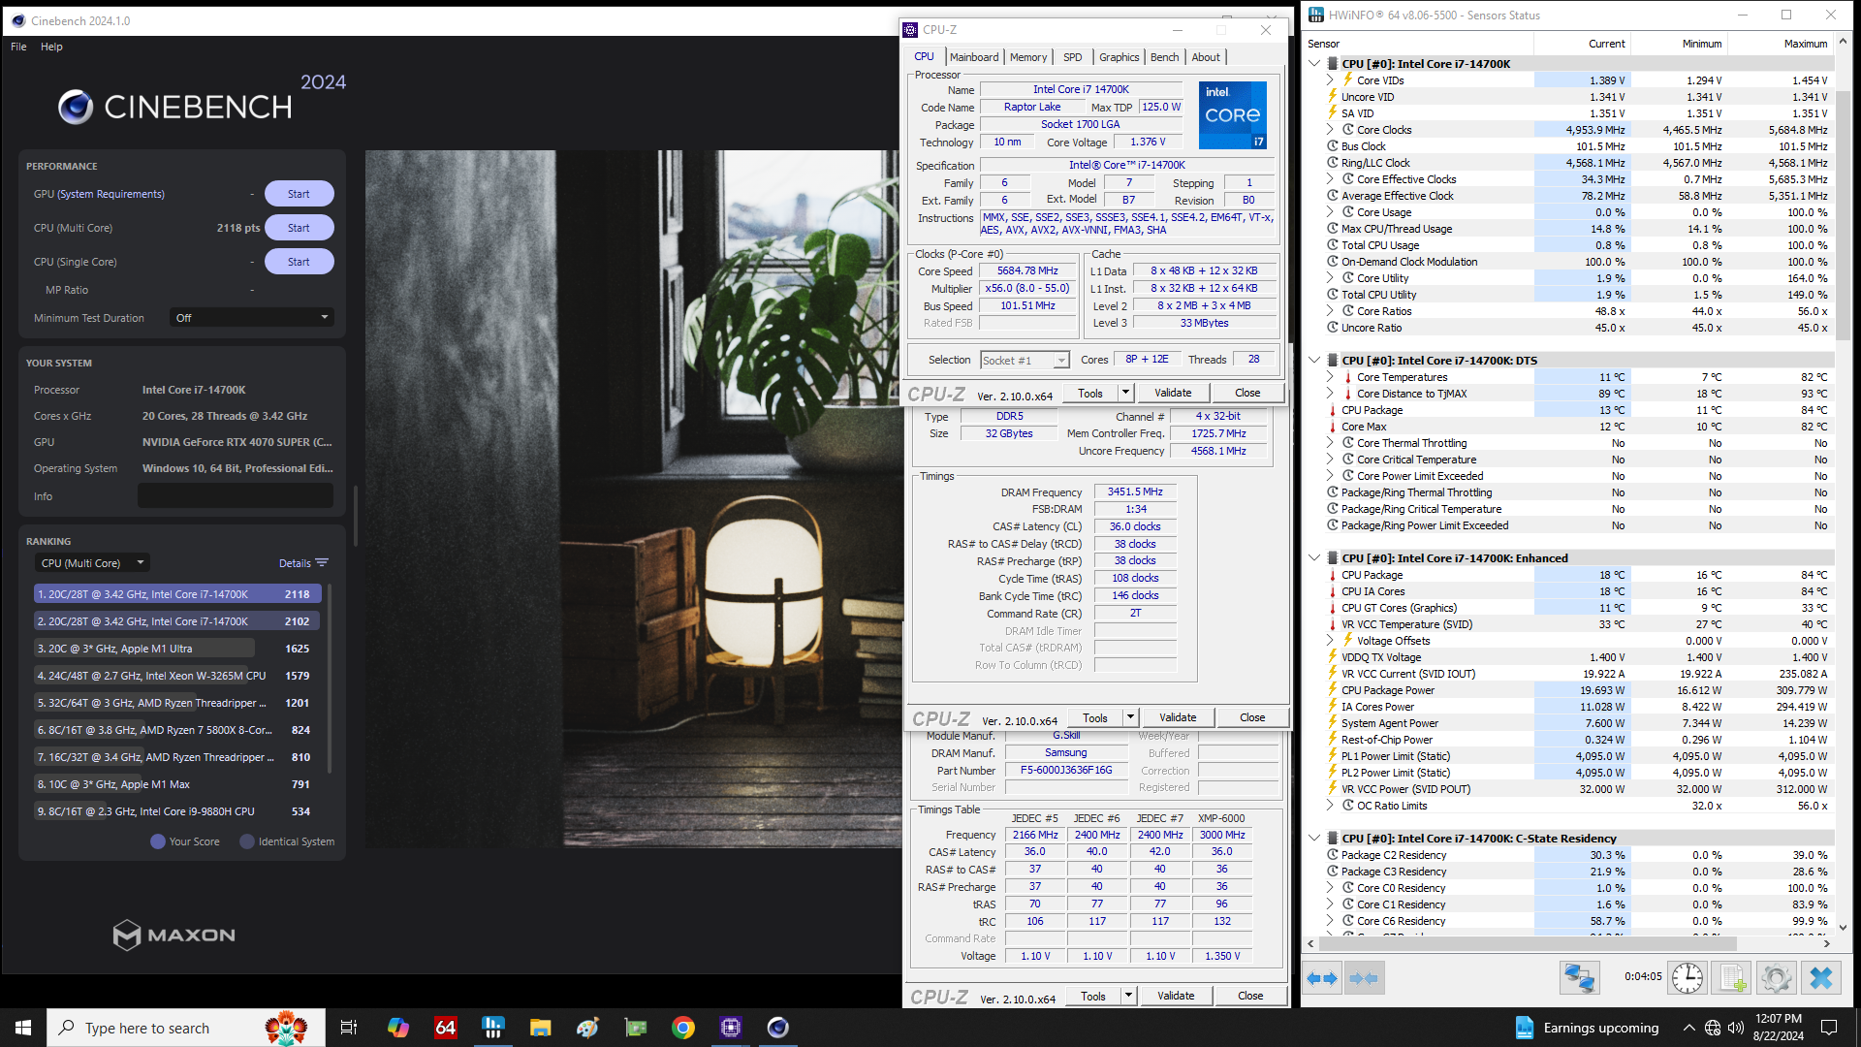Open CPU (Multi Core) ranking dropdown
This screenshot has height=1047, width=1861.
tap(92, 563)
